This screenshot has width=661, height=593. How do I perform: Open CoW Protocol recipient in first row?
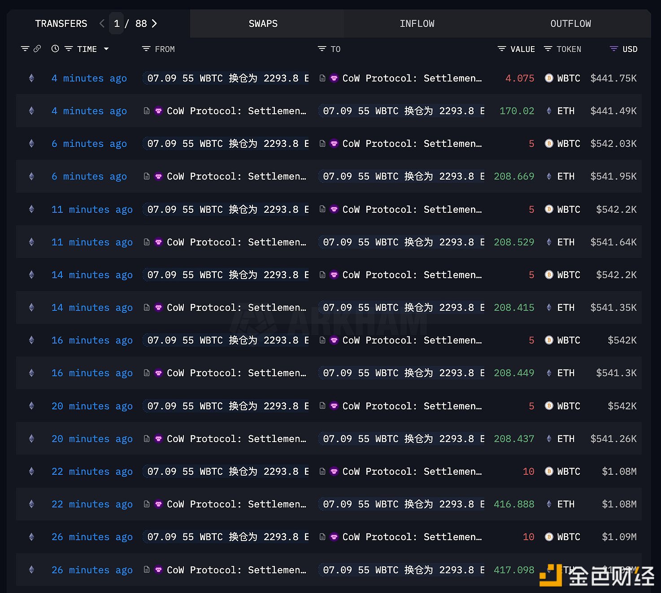(x=411, y=78)
